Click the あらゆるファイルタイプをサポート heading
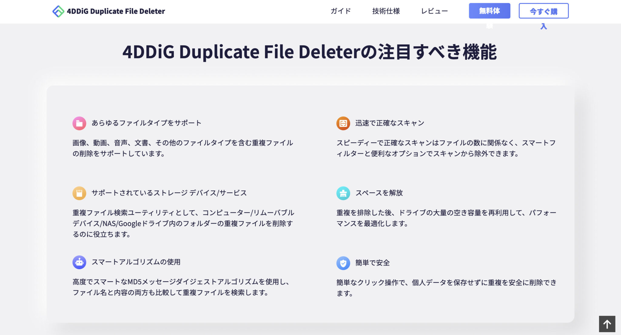621x335 pixels. pyautogui.click(x=146, y=123)
